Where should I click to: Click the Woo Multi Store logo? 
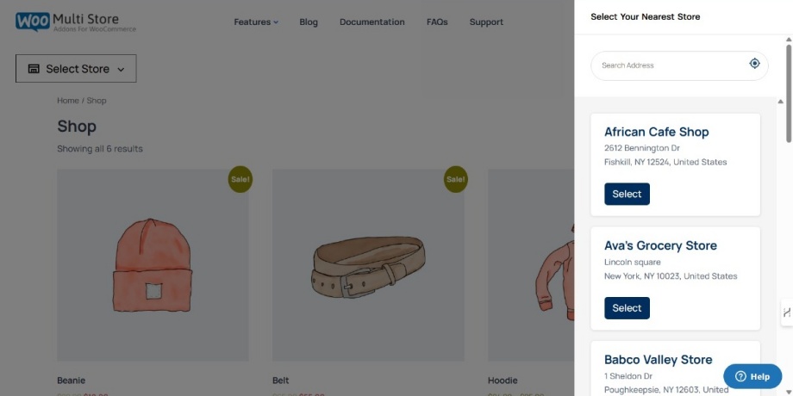click(75, 22)
